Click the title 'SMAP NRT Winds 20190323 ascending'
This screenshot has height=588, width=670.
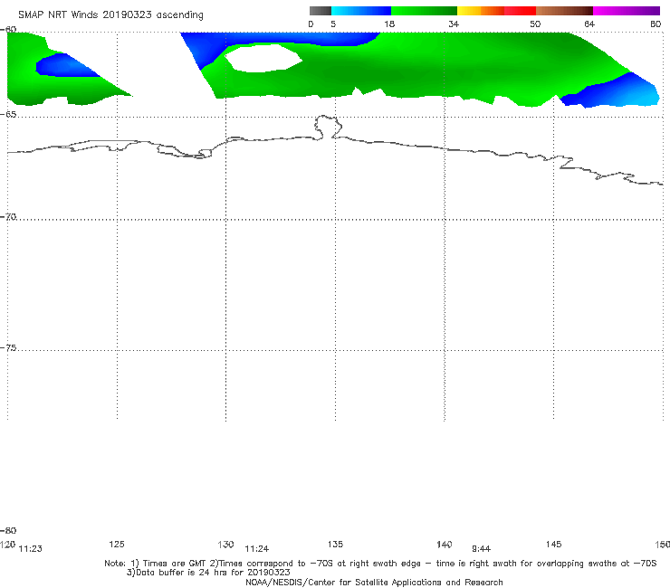(x=110, y=14)
